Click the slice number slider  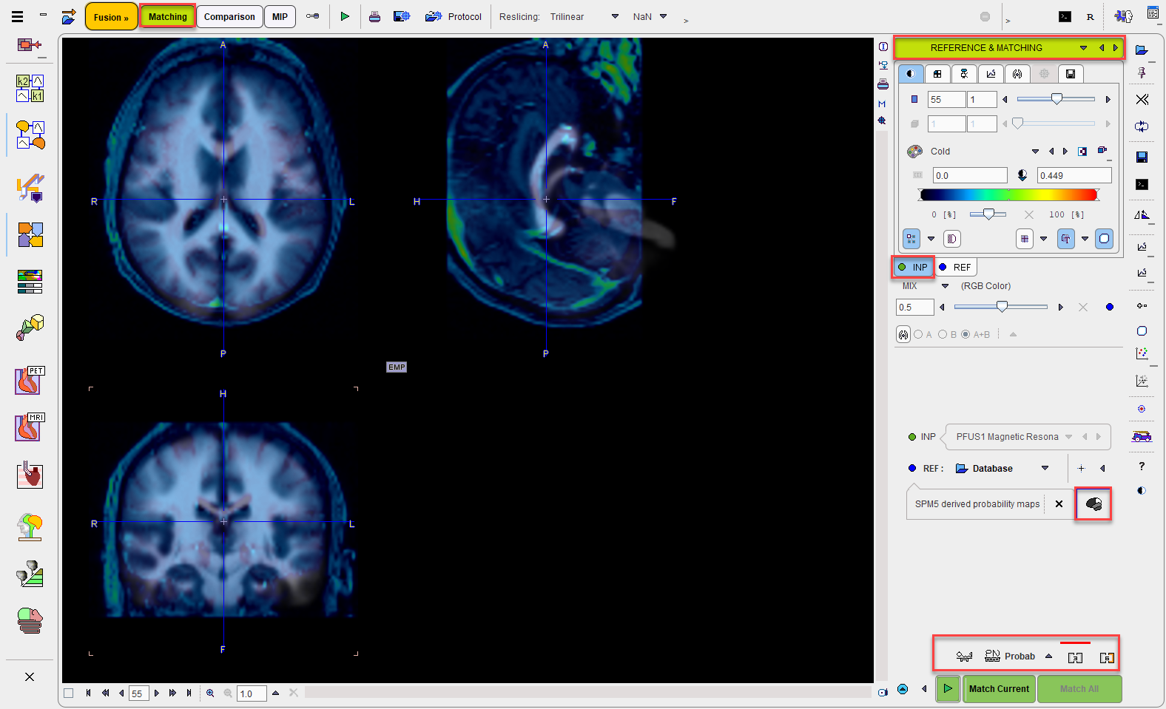pos(1056,99)
